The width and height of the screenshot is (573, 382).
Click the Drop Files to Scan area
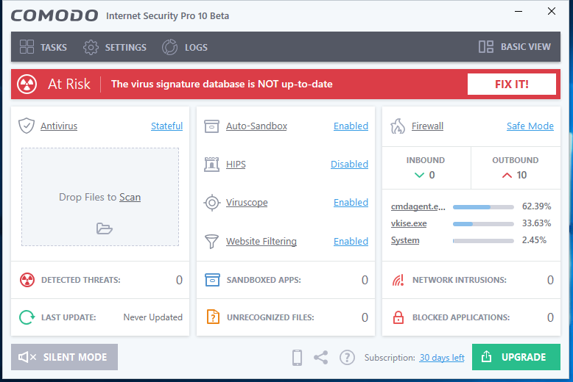tap(100, 197)
